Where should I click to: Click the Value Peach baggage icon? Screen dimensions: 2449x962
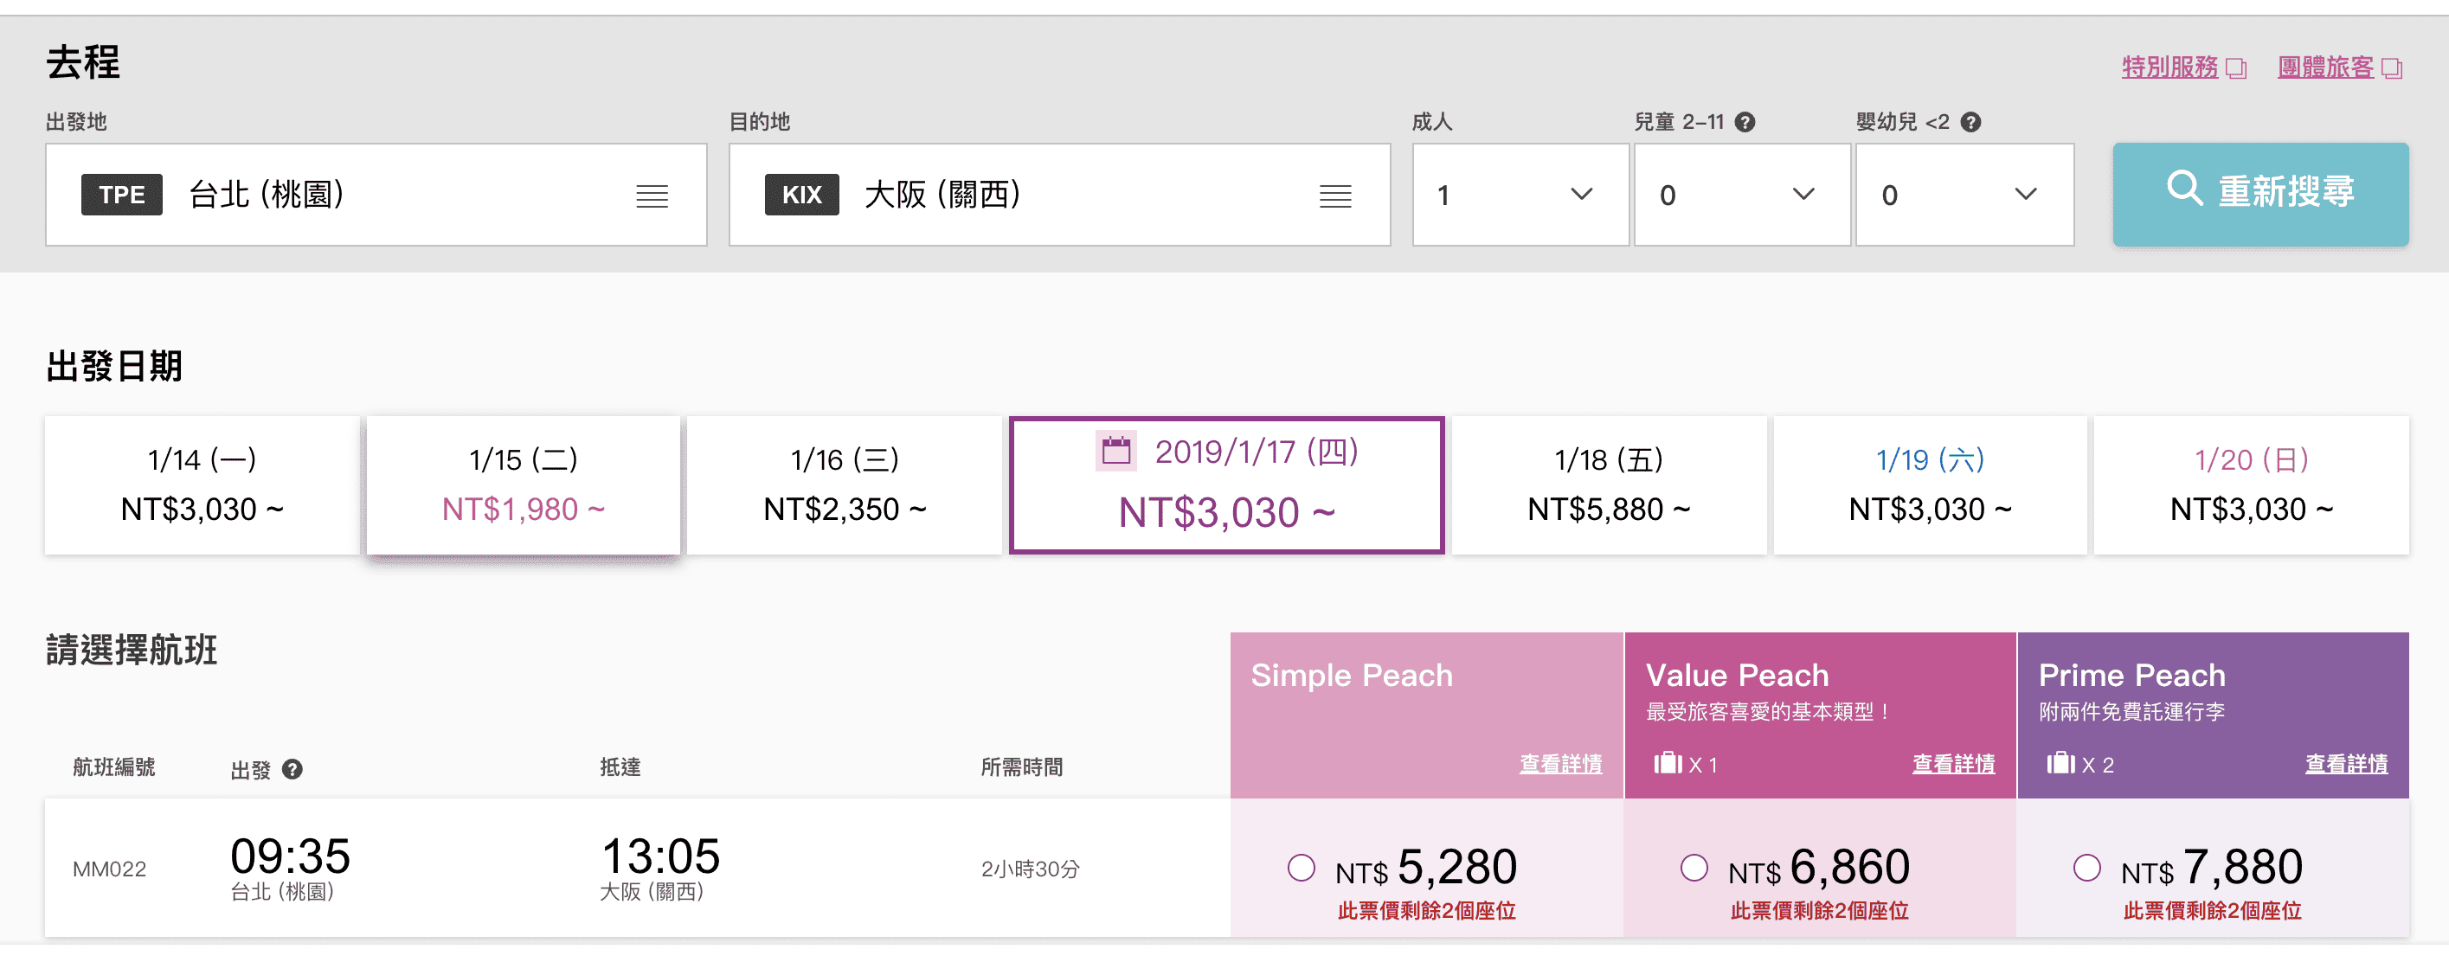[1668, 763]
